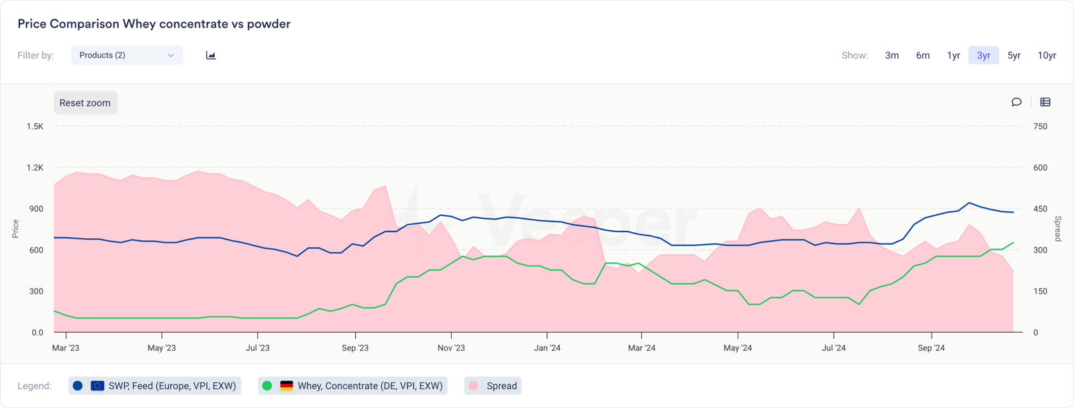Viewport: 1074px width, 408px height.
Task: Toggle Whey, Concentrate (DE, VPI, EXW) series
Action: click(x=370, y=386)
